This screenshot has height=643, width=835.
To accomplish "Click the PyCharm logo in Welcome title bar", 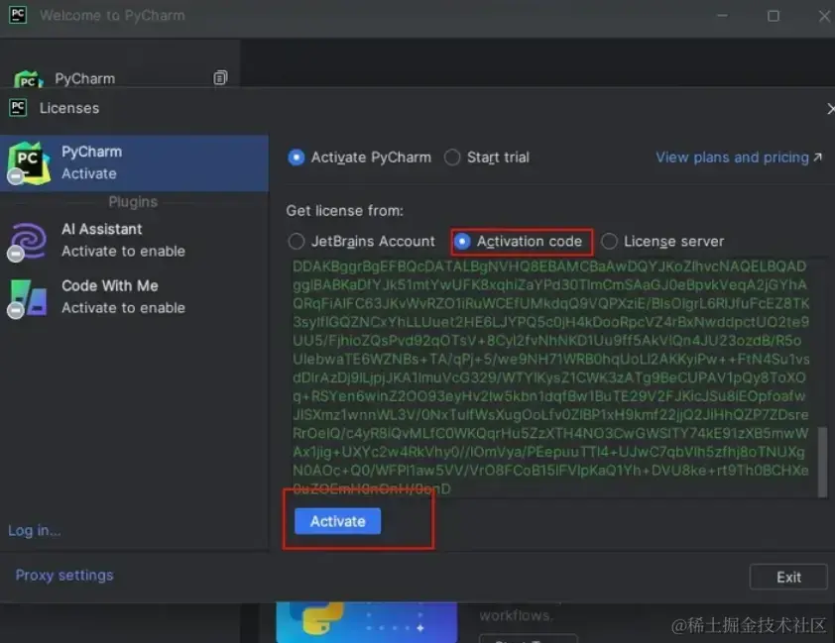I will pyautogui.click(x=18, y=14).
